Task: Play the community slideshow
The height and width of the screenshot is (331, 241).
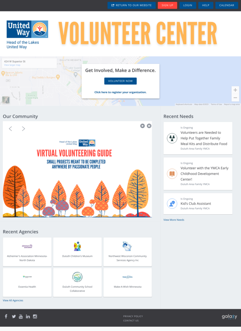Action: click(x=143, y=126)
